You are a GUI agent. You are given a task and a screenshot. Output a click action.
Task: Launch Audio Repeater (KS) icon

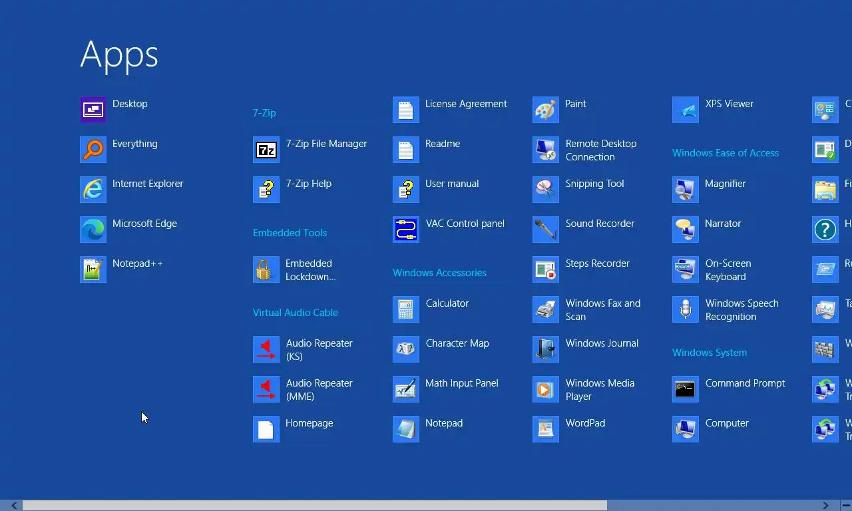[x=266, y=349]
